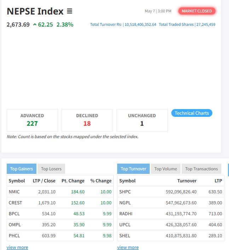Click OMPL close price 395.20
The width and height of the screenshot is (229, 250).
click(48, 225)
